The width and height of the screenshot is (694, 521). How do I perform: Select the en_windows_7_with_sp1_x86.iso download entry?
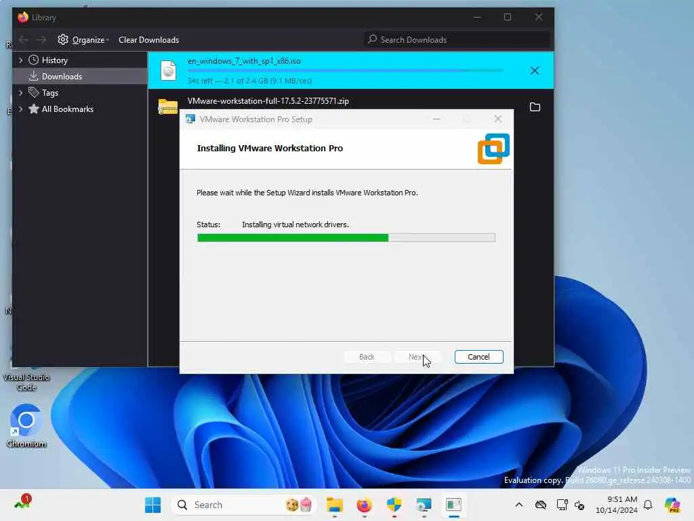point(350,71)
